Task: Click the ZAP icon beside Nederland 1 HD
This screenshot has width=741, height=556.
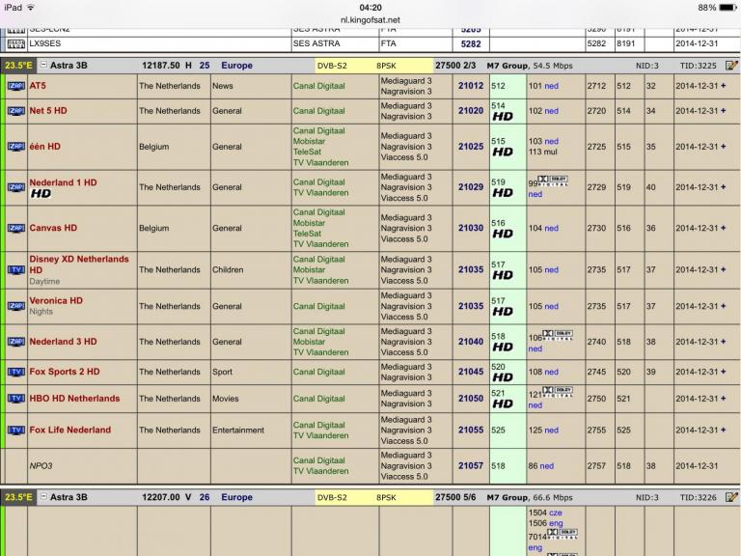Action: click(x=16, y=187)
